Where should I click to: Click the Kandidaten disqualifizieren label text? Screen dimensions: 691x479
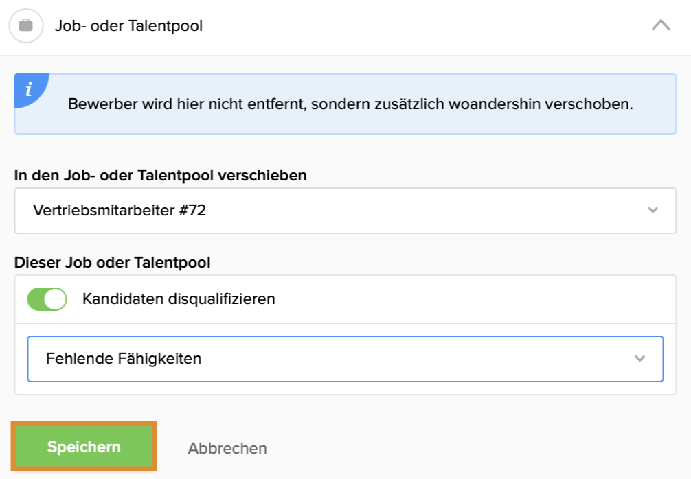pyautogui.click(x=179, y=299)
